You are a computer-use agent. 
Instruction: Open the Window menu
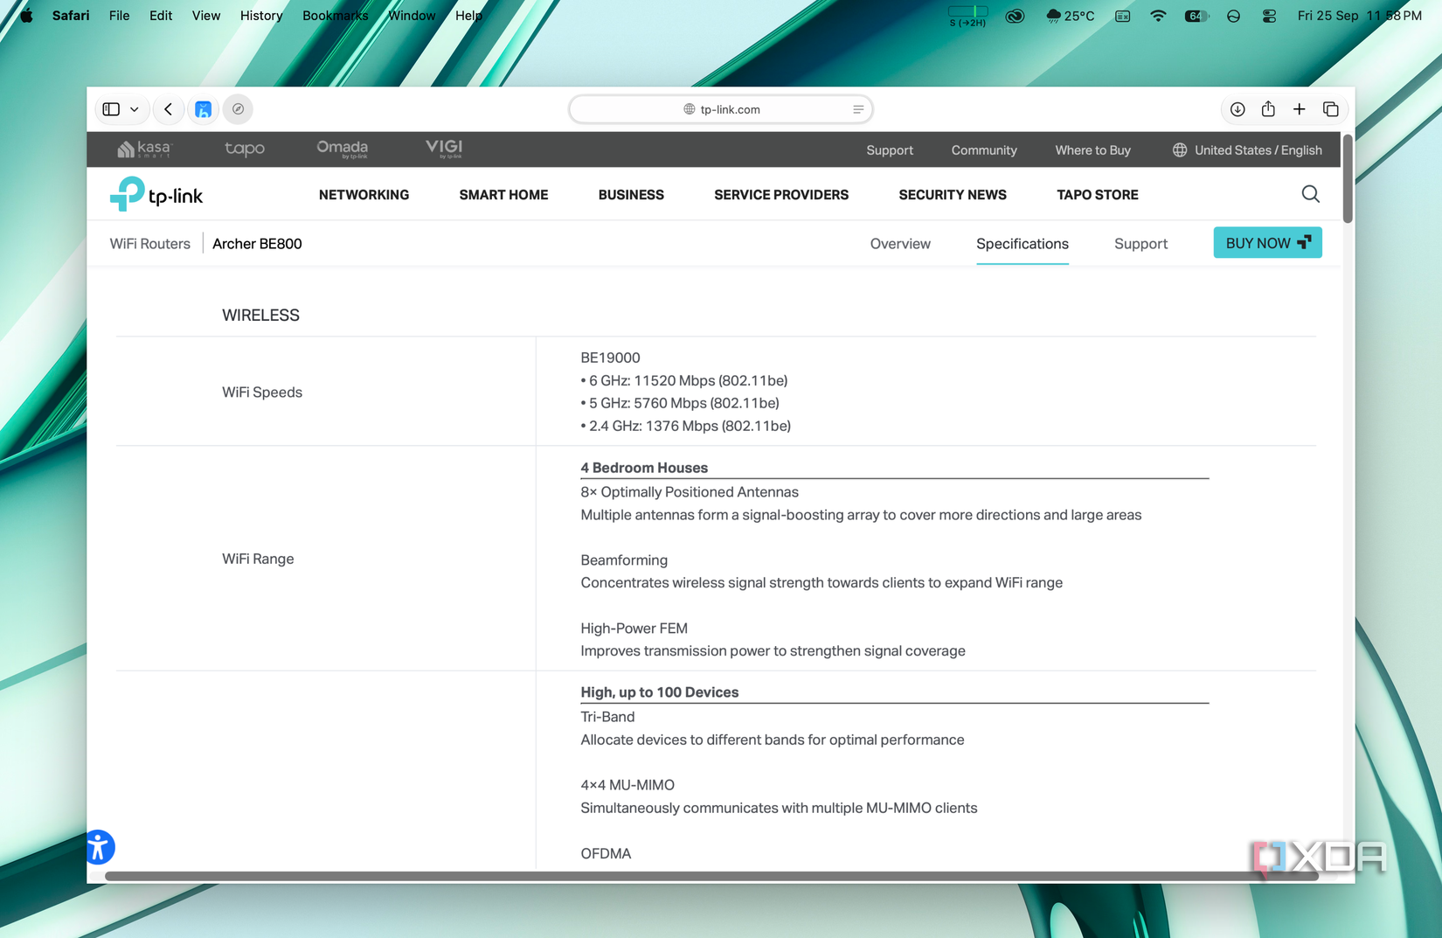tap(412, 16)
